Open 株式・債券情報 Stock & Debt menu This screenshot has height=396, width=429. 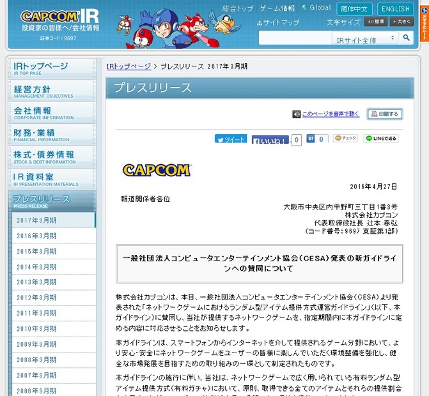(52, 157)
